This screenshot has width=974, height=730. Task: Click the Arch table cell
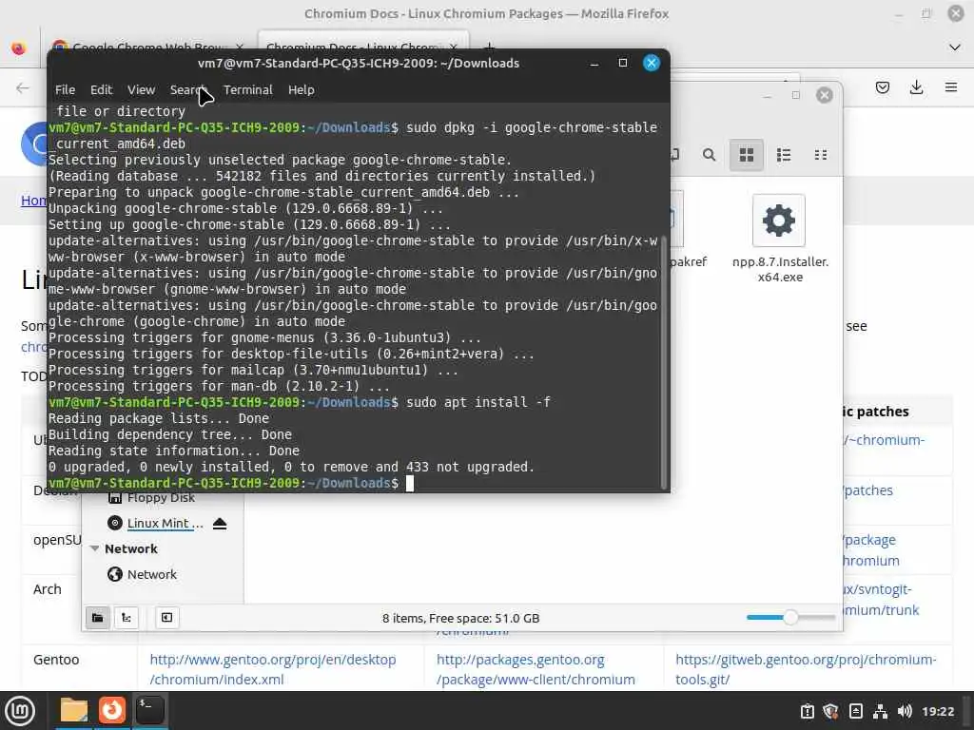coord(48,589)
